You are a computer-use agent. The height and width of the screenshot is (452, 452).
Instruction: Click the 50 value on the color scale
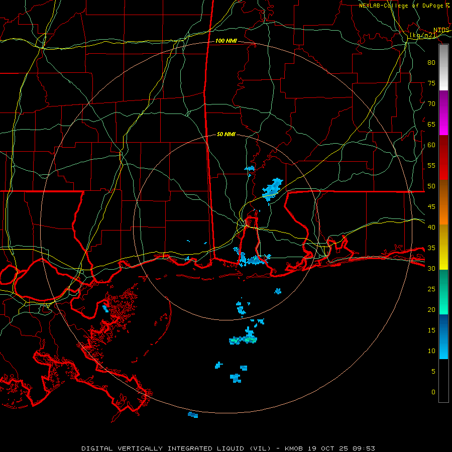click(431, 186)
